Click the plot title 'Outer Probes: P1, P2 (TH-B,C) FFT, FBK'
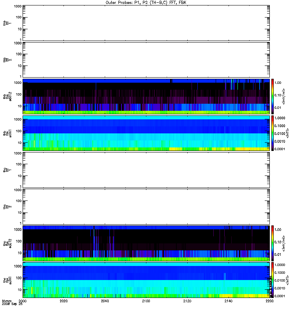 (x=146, y=3)
